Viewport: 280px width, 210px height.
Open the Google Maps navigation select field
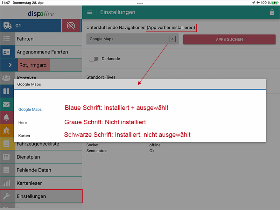(133, 39)
